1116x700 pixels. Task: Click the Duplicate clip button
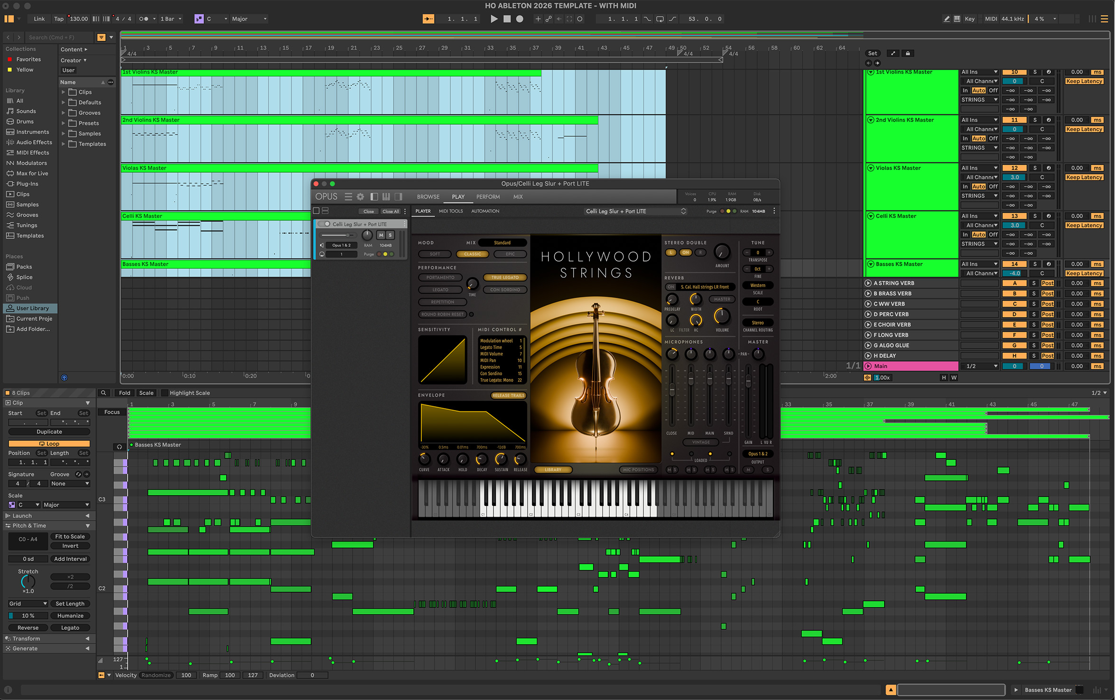(x=49, y=432)
